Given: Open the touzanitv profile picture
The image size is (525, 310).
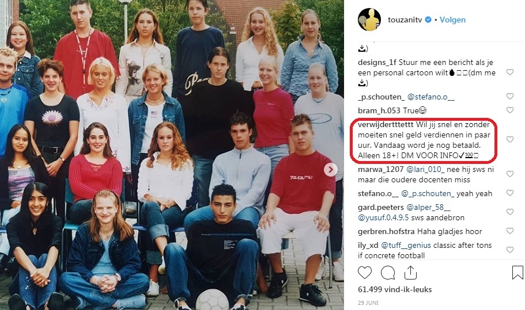Looking at the screenshot, I should (369, 20).
